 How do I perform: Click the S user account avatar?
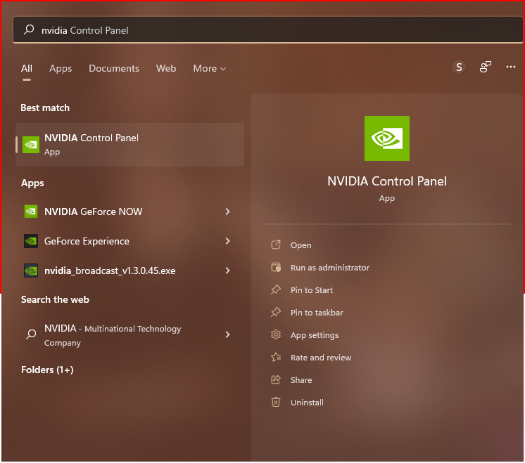point(459,67)
